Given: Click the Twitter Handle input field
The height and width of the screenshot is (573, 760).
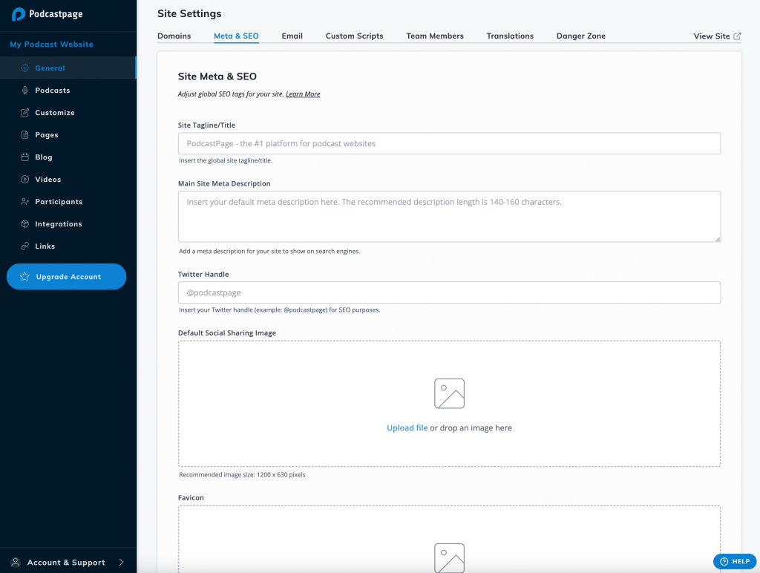Looking at the screenshot, I should pos(448,292).
